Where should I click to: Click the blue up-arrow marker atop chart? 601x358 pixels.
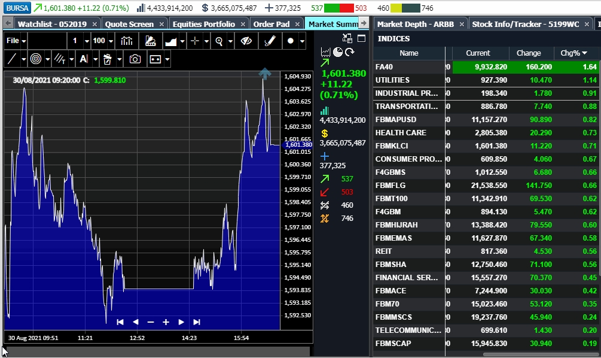[x=264, y=73]
